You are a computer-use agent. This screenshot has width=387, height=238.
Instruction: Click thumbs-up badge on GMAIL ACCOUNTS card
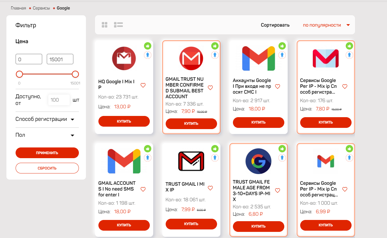pos(148,149)
